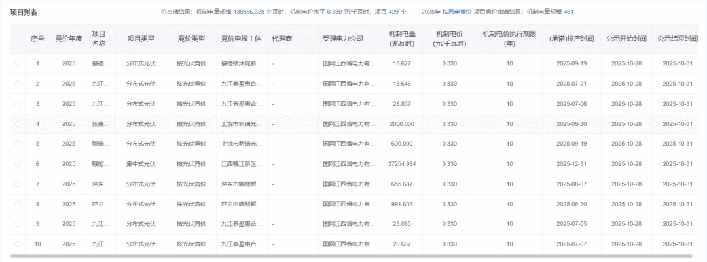Click the 18.627 electricity cell
707x262 pixels.
pyautogui.click(x=402, y=63)
